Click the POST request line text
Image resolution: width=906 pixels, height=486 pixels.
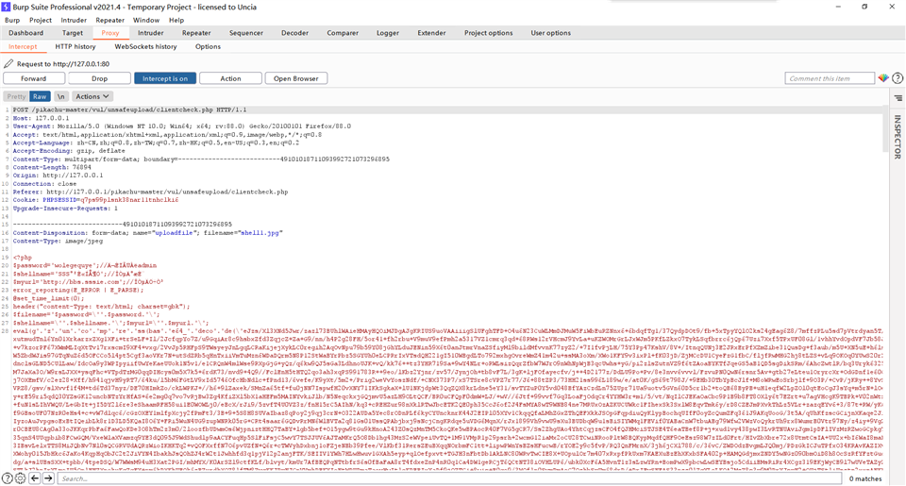pos(129,109)
